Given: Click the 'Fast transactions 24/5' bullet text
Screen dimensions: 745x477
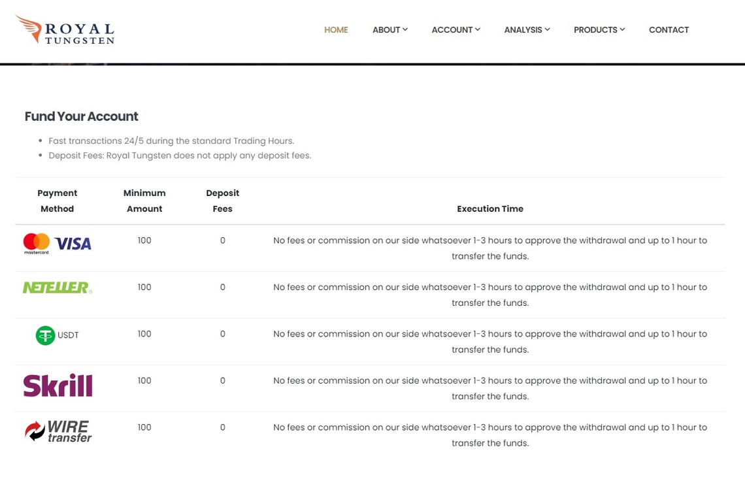Looking at the screenshot, I should (171, 141).
